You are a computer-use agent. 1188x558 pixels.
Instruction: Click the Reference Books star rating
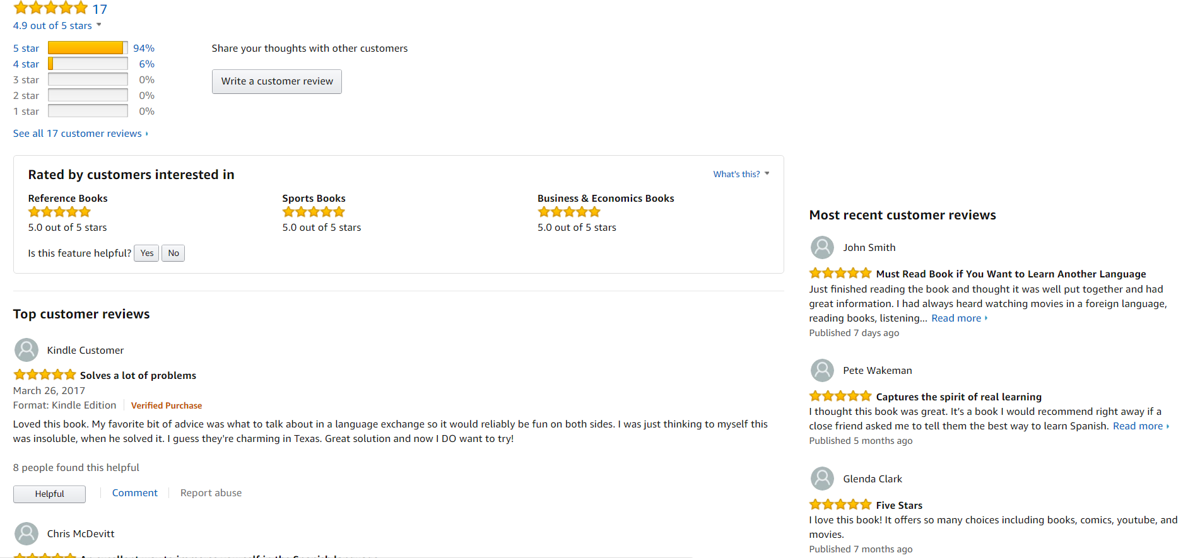tap(59, 212)
